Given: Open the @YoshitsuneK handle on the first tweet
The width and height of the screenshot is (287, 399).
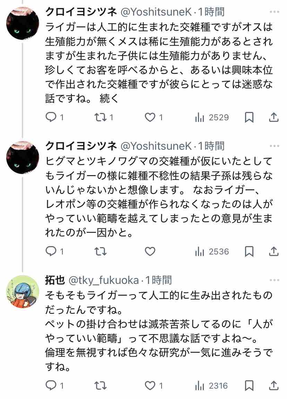Looking at the screenshot, I should pos(156,12).
